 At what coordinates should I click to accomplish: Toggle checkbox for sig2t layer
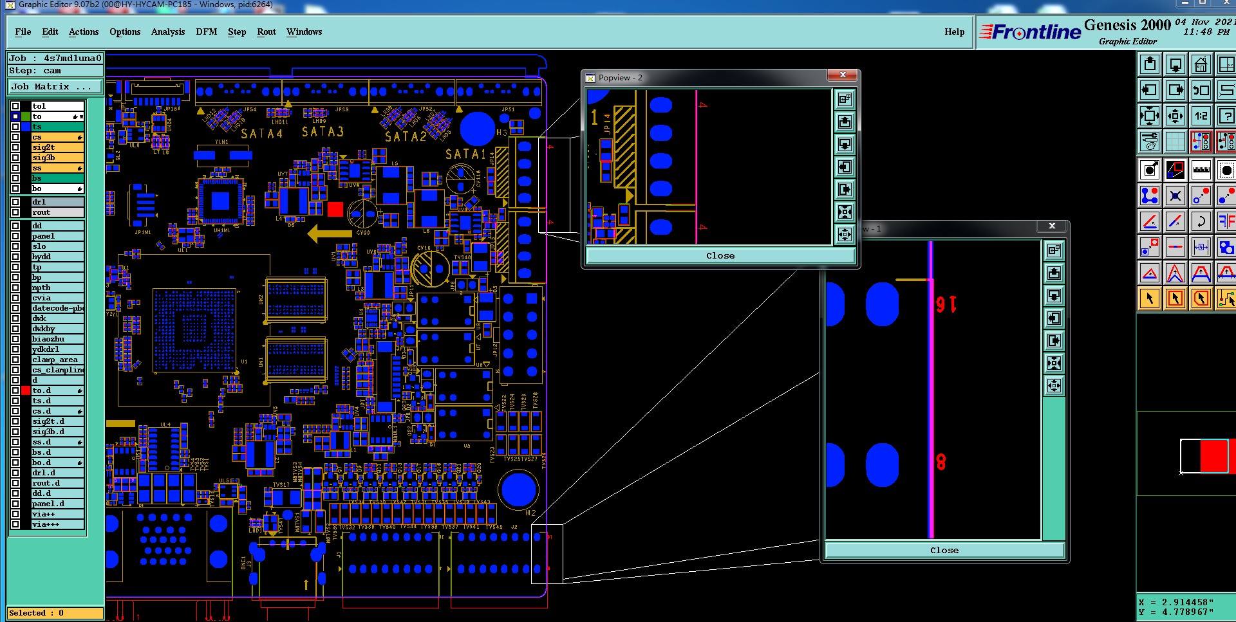(x=15, y=147)
